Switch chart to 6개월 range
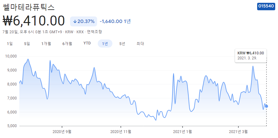 click(67, 44)
